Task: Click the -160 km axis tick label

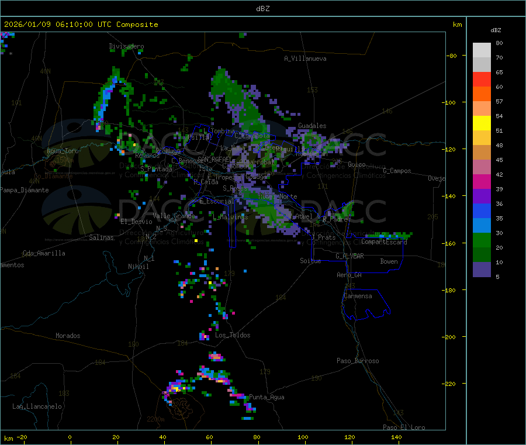Action: click(x=450, y=243)
